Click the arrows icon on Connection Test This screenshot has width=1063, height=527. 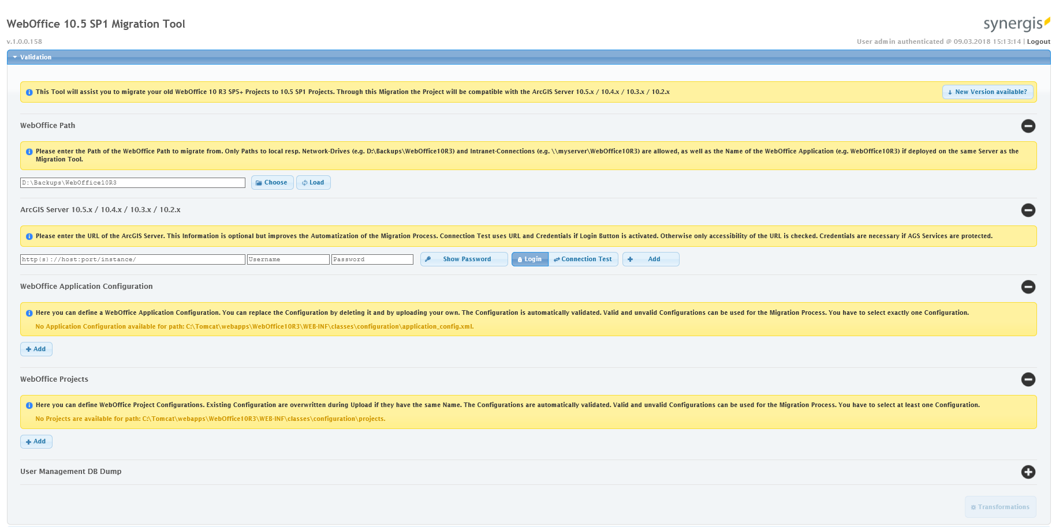tap(557, 259)
